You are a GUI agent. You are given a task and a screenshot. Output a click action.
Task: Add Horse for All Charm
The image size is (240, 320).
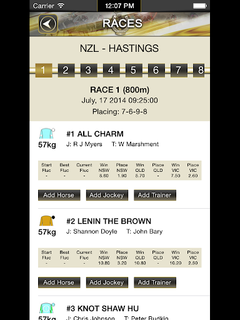pos(59,195)
